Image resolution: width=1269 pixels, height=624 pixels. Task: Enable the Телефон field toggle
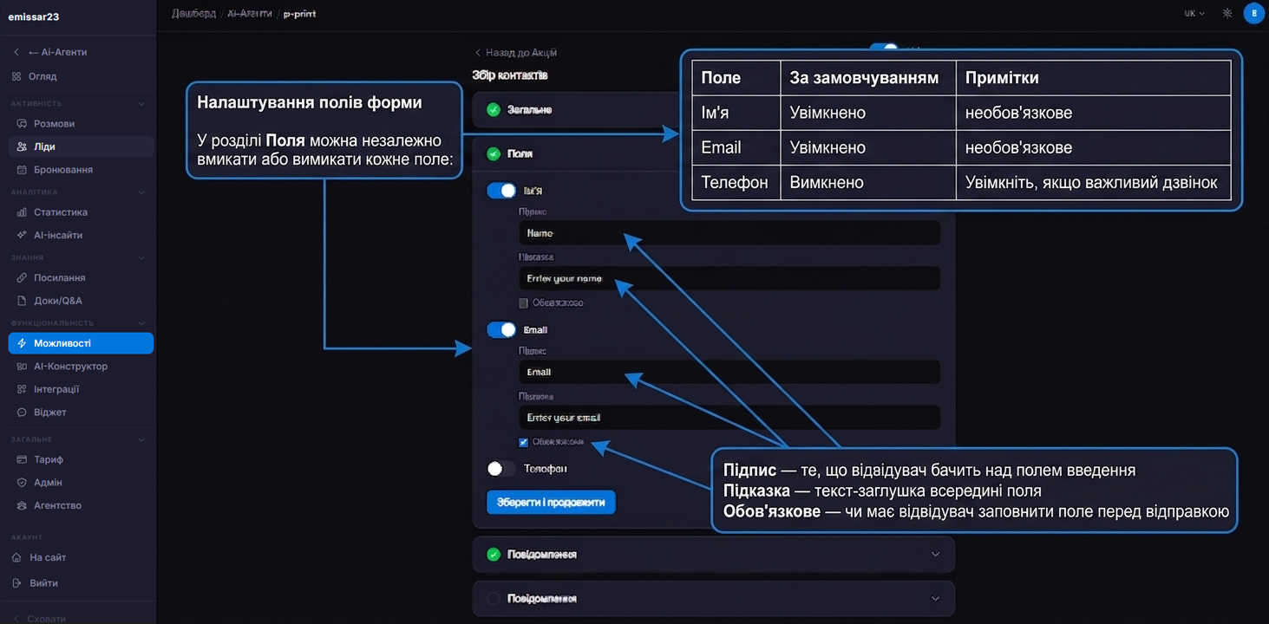point(501,469)
